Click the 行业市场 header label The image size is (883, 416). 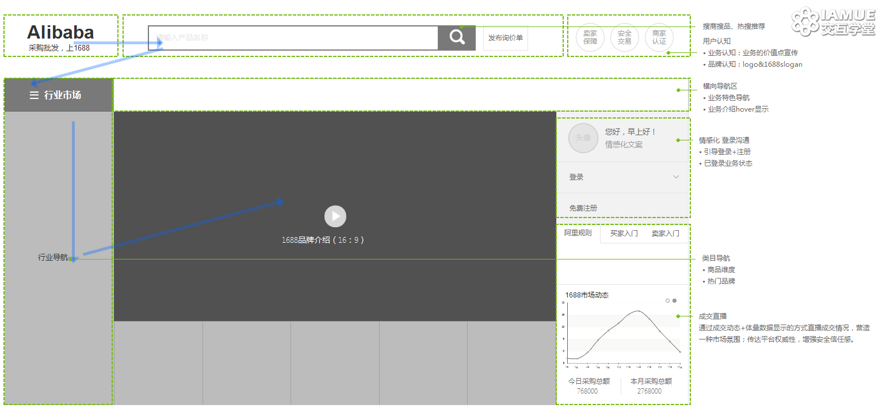point(63,96)
